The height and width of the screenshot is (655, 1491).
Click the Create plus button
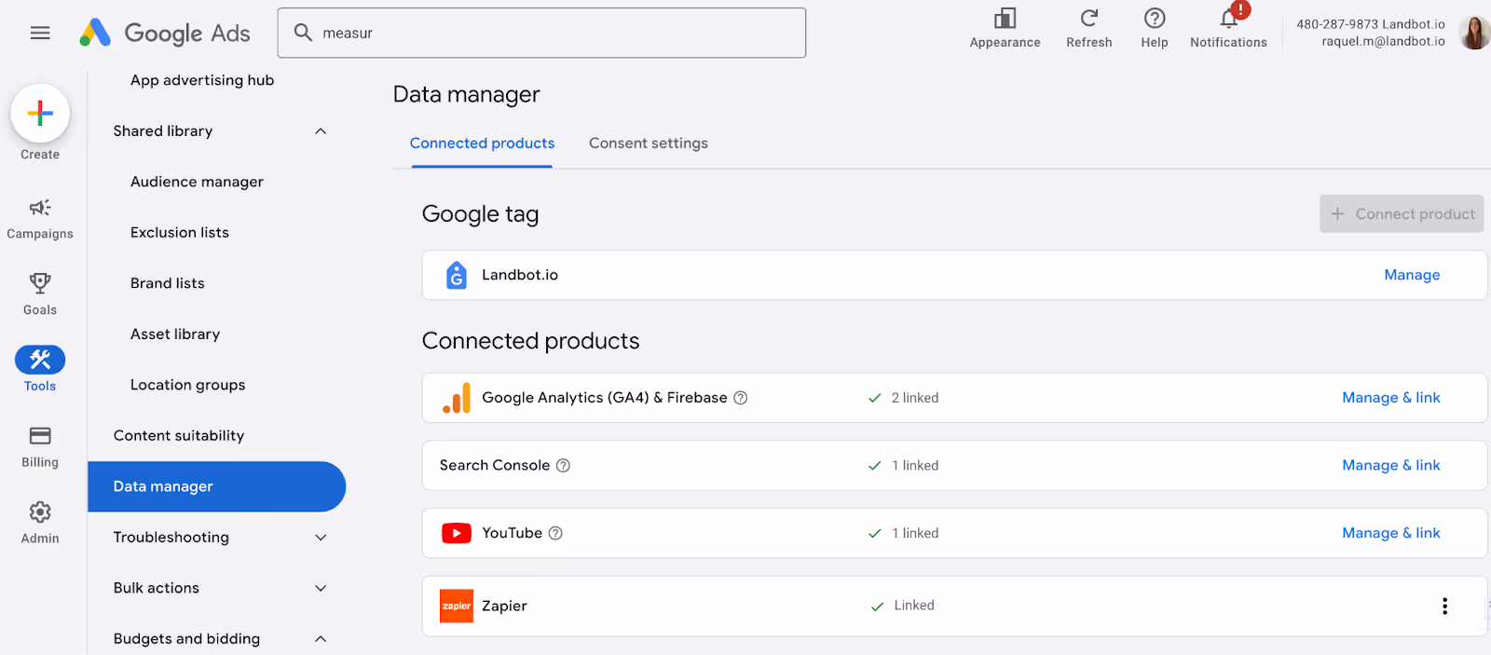40,114
